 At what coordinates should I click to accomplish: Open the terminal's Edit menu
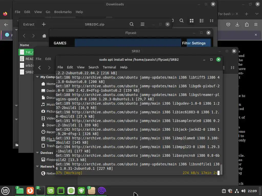pos(70,67)
